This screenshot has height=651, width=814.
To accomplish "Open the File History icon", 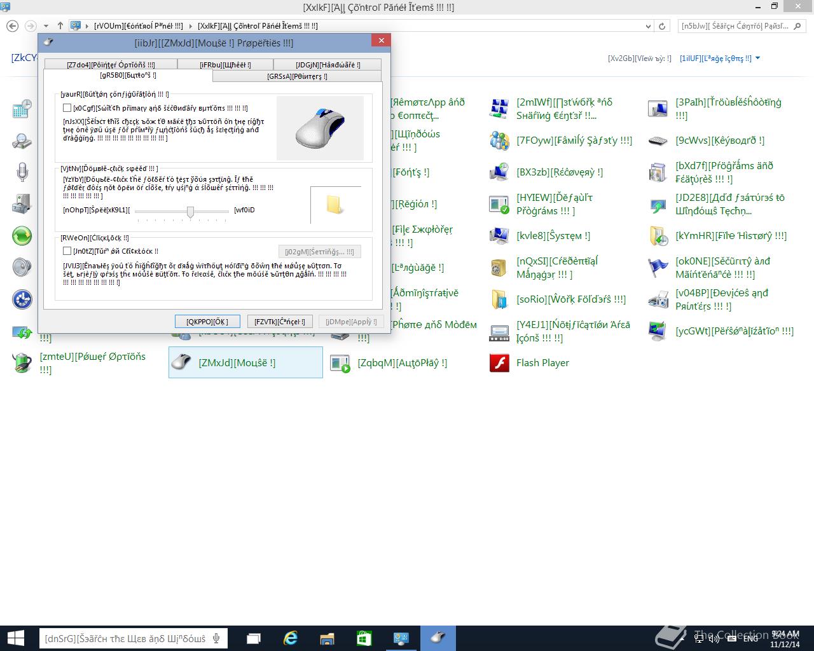I will tap(658, 236).
